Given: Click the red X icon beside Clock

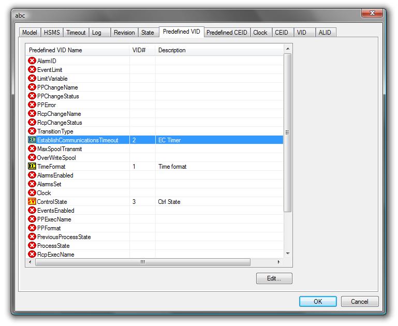Looking at the screenshot, I should tap(32, 193).
